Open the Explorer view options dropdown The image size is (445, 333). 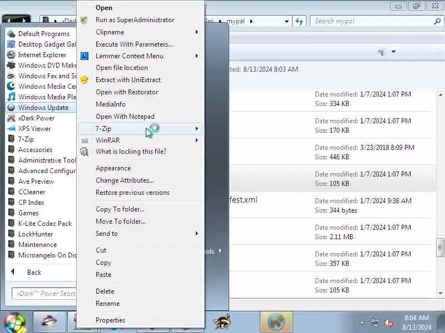(x=394, y=52)
